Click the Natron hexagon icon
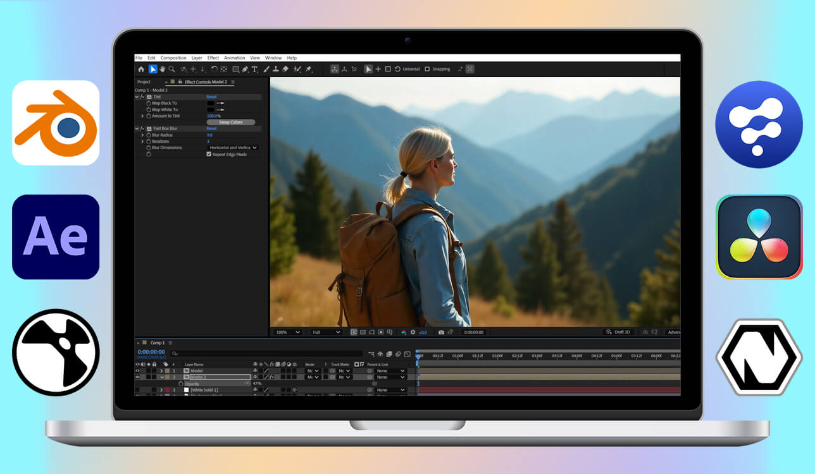Screen dimensions: 815x474 click(759, 357)
